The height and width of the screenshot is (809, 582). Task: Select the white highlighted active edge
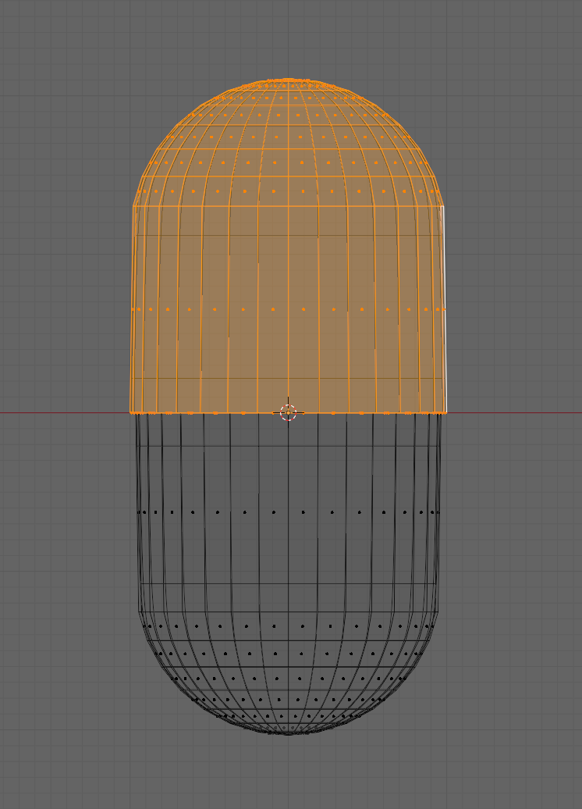(x=445, y=309)
